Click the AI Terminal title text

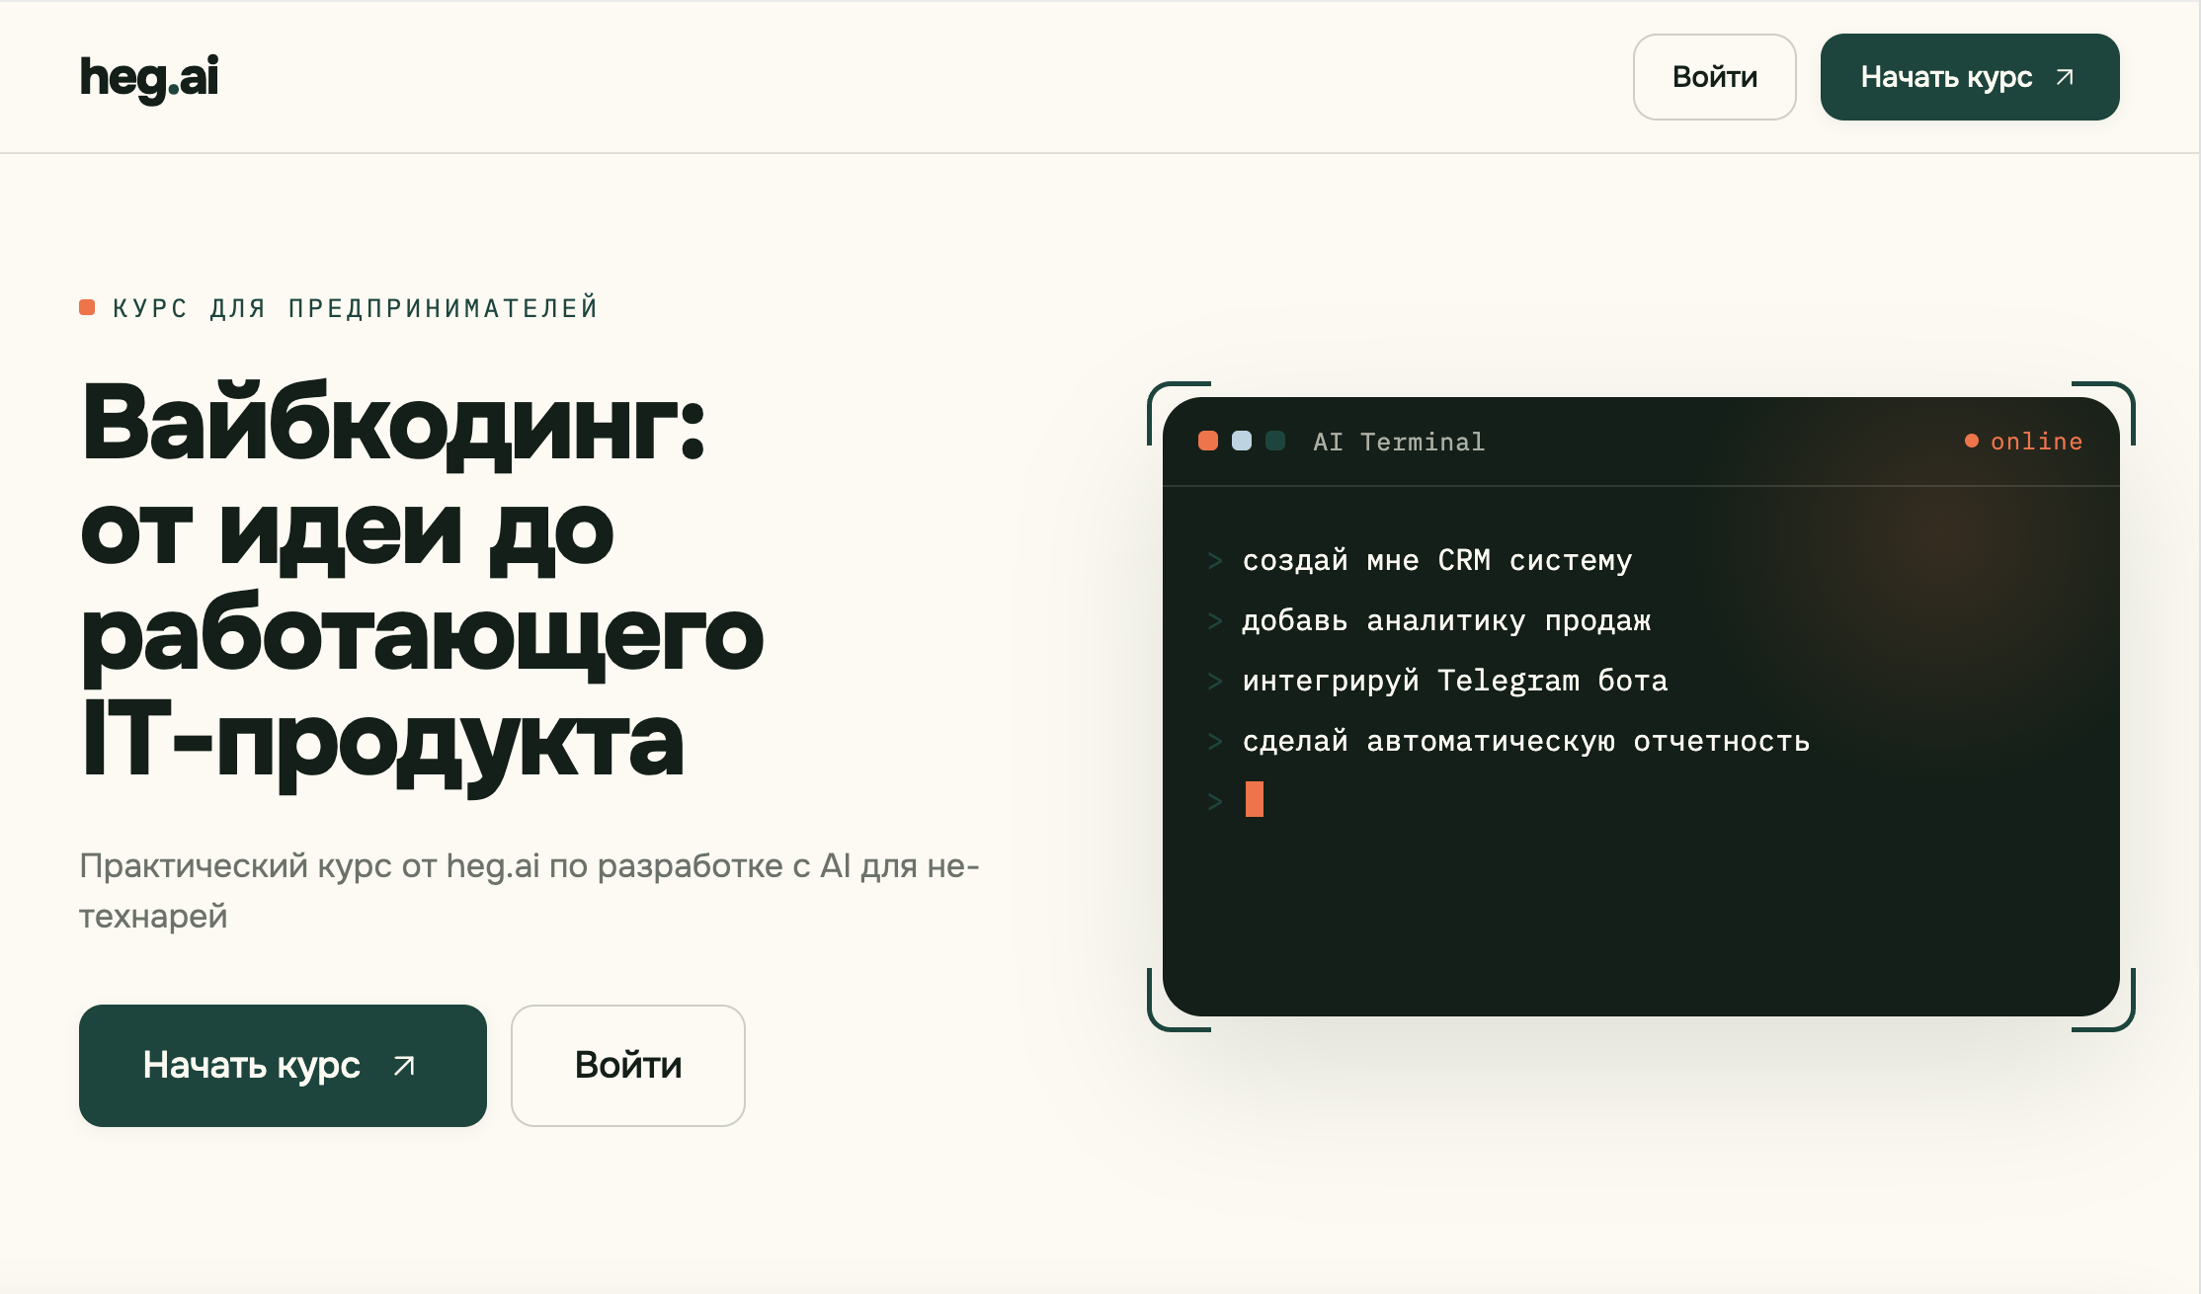(x=1399, y=442)
